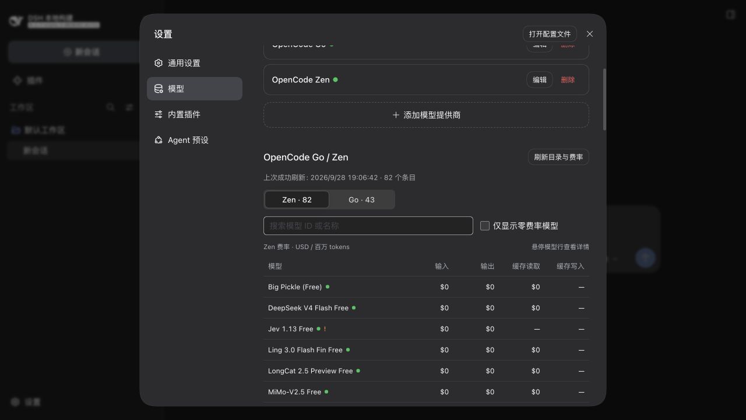Switch to the Go · 43 tab
This screenshot has width=746, height=420.
click(x=361, y=199)
